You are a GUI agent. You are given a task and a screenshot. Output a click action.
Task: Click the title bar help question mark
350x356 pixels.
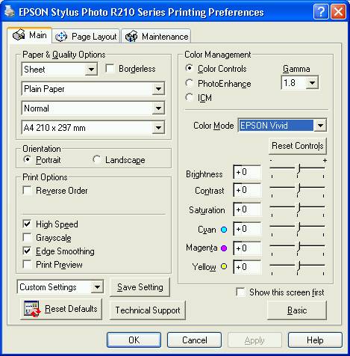click(x=321, y=11)
